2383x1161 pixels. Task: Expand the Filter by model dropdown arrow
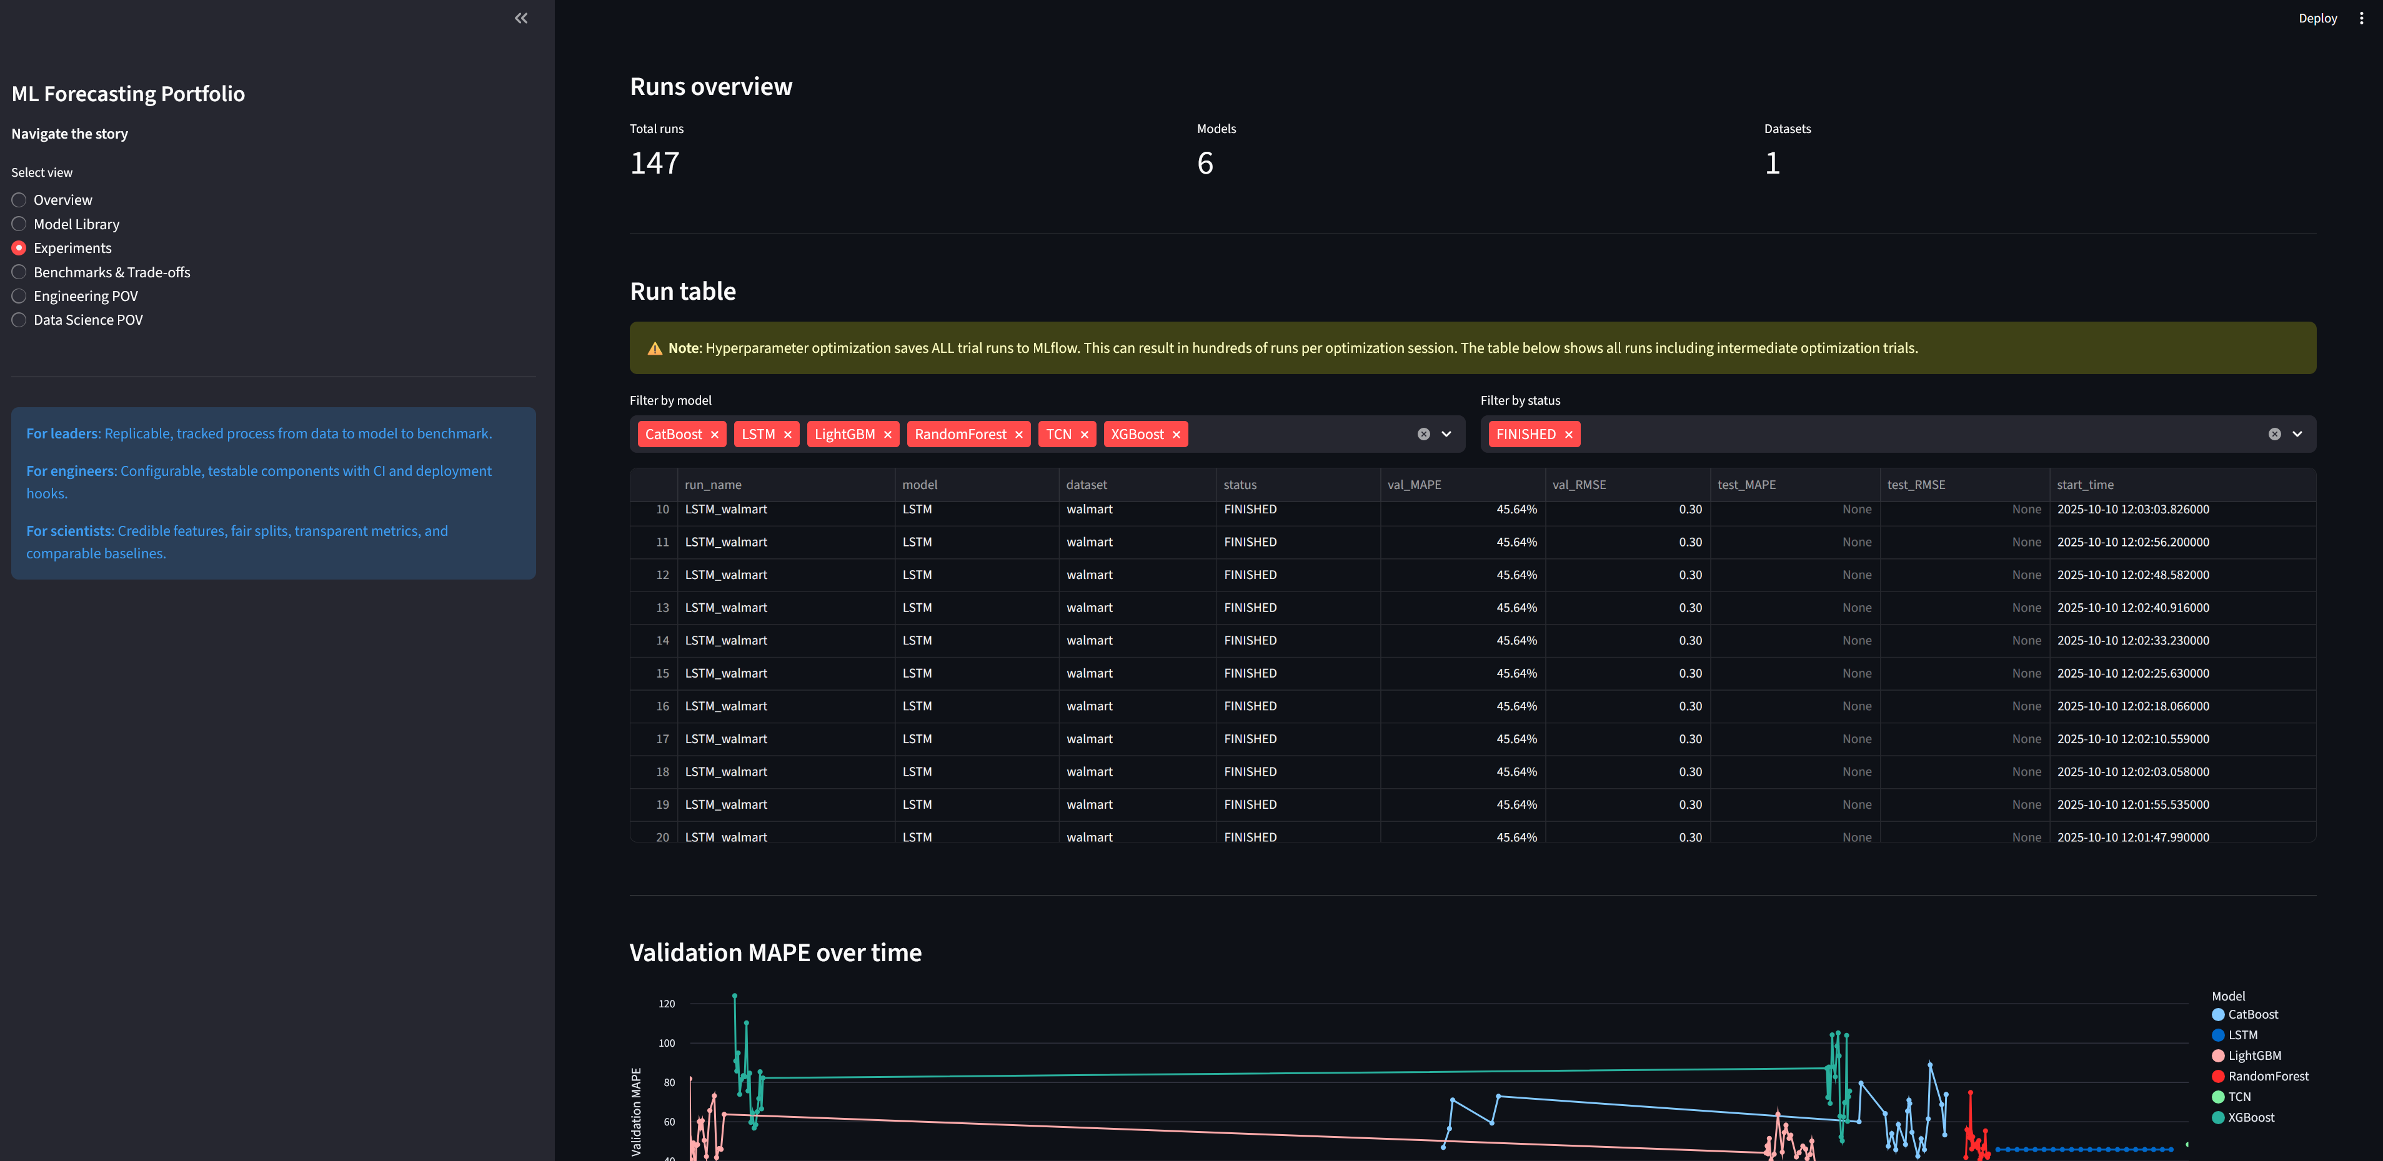[1446, 435]
